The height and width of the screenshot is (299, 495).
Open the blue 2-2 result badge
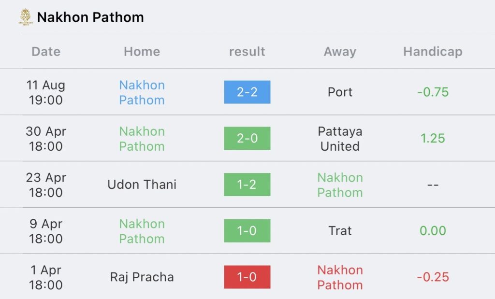pos(247,92)
